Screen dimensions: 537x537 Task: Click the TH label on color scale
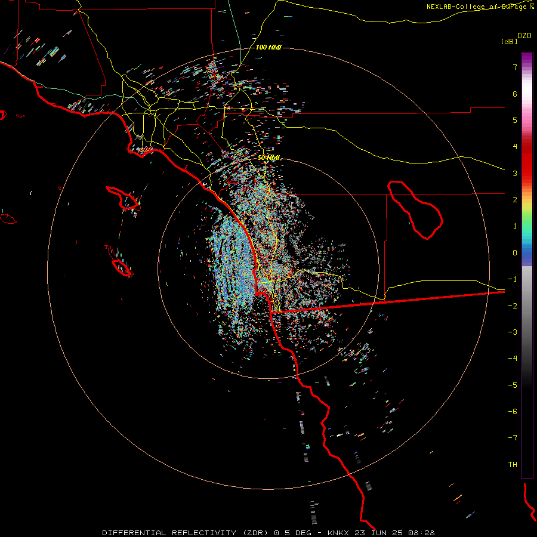pos(513,465)
